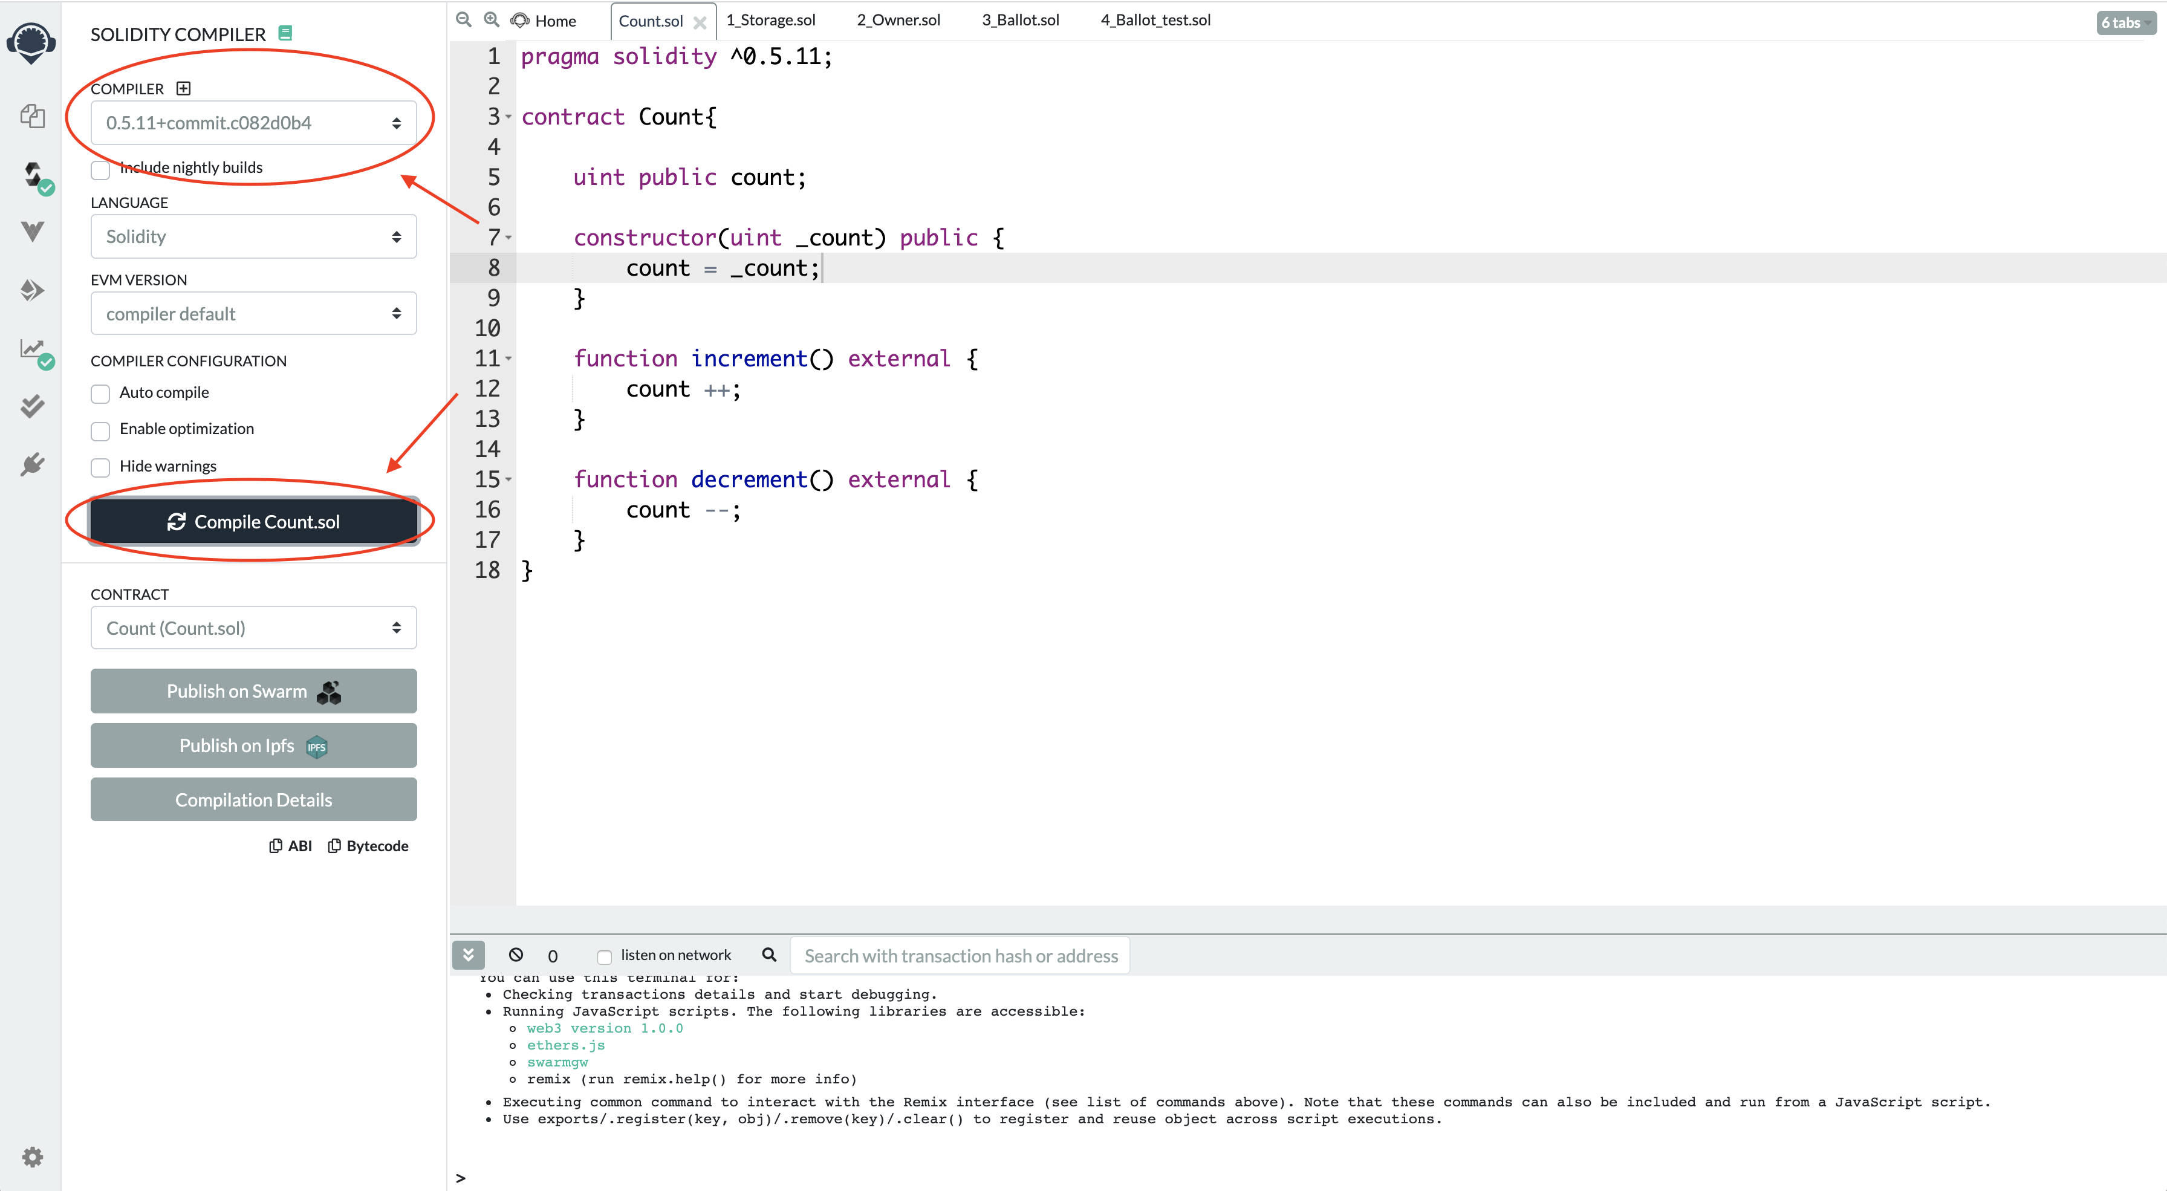Viewport: 2167px width, 1191px height.
Task: Focus the transaction hash search field
Action: [x=960, y=955]
